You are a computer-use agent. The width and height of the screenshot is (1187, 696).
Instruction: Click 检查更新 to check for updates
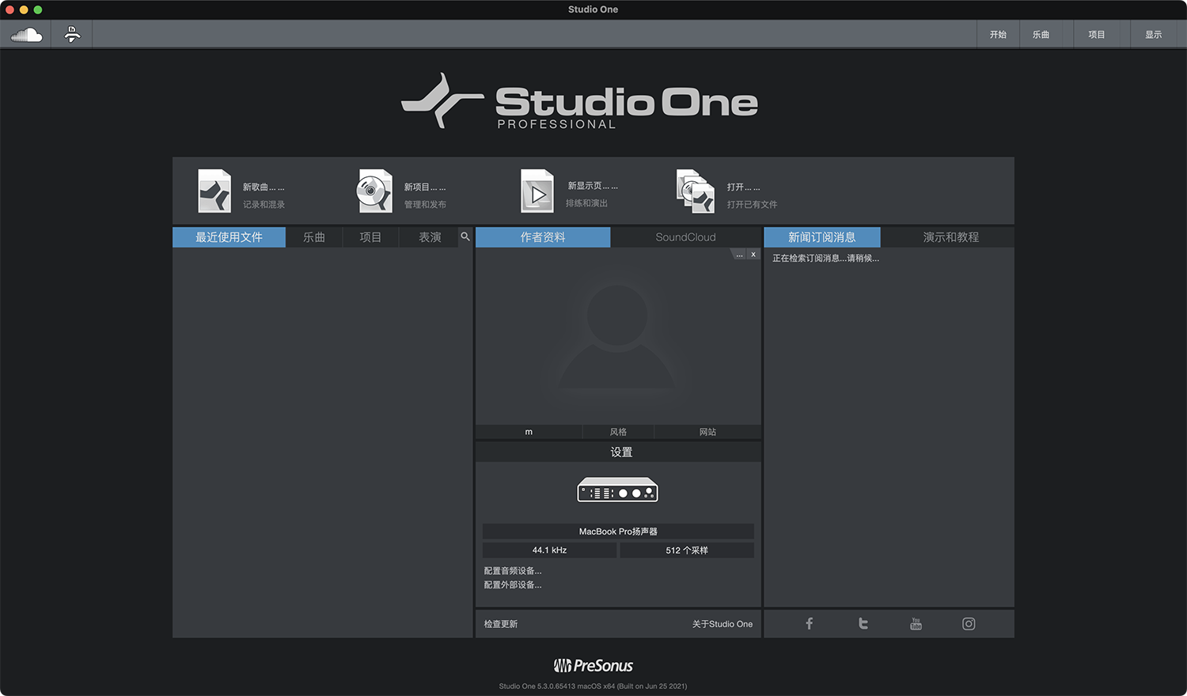[x=500, y=623]
